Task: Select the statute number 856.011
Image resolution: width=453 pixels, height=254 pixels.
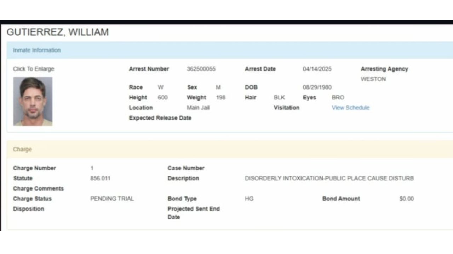Action: (x=100, y=178)
